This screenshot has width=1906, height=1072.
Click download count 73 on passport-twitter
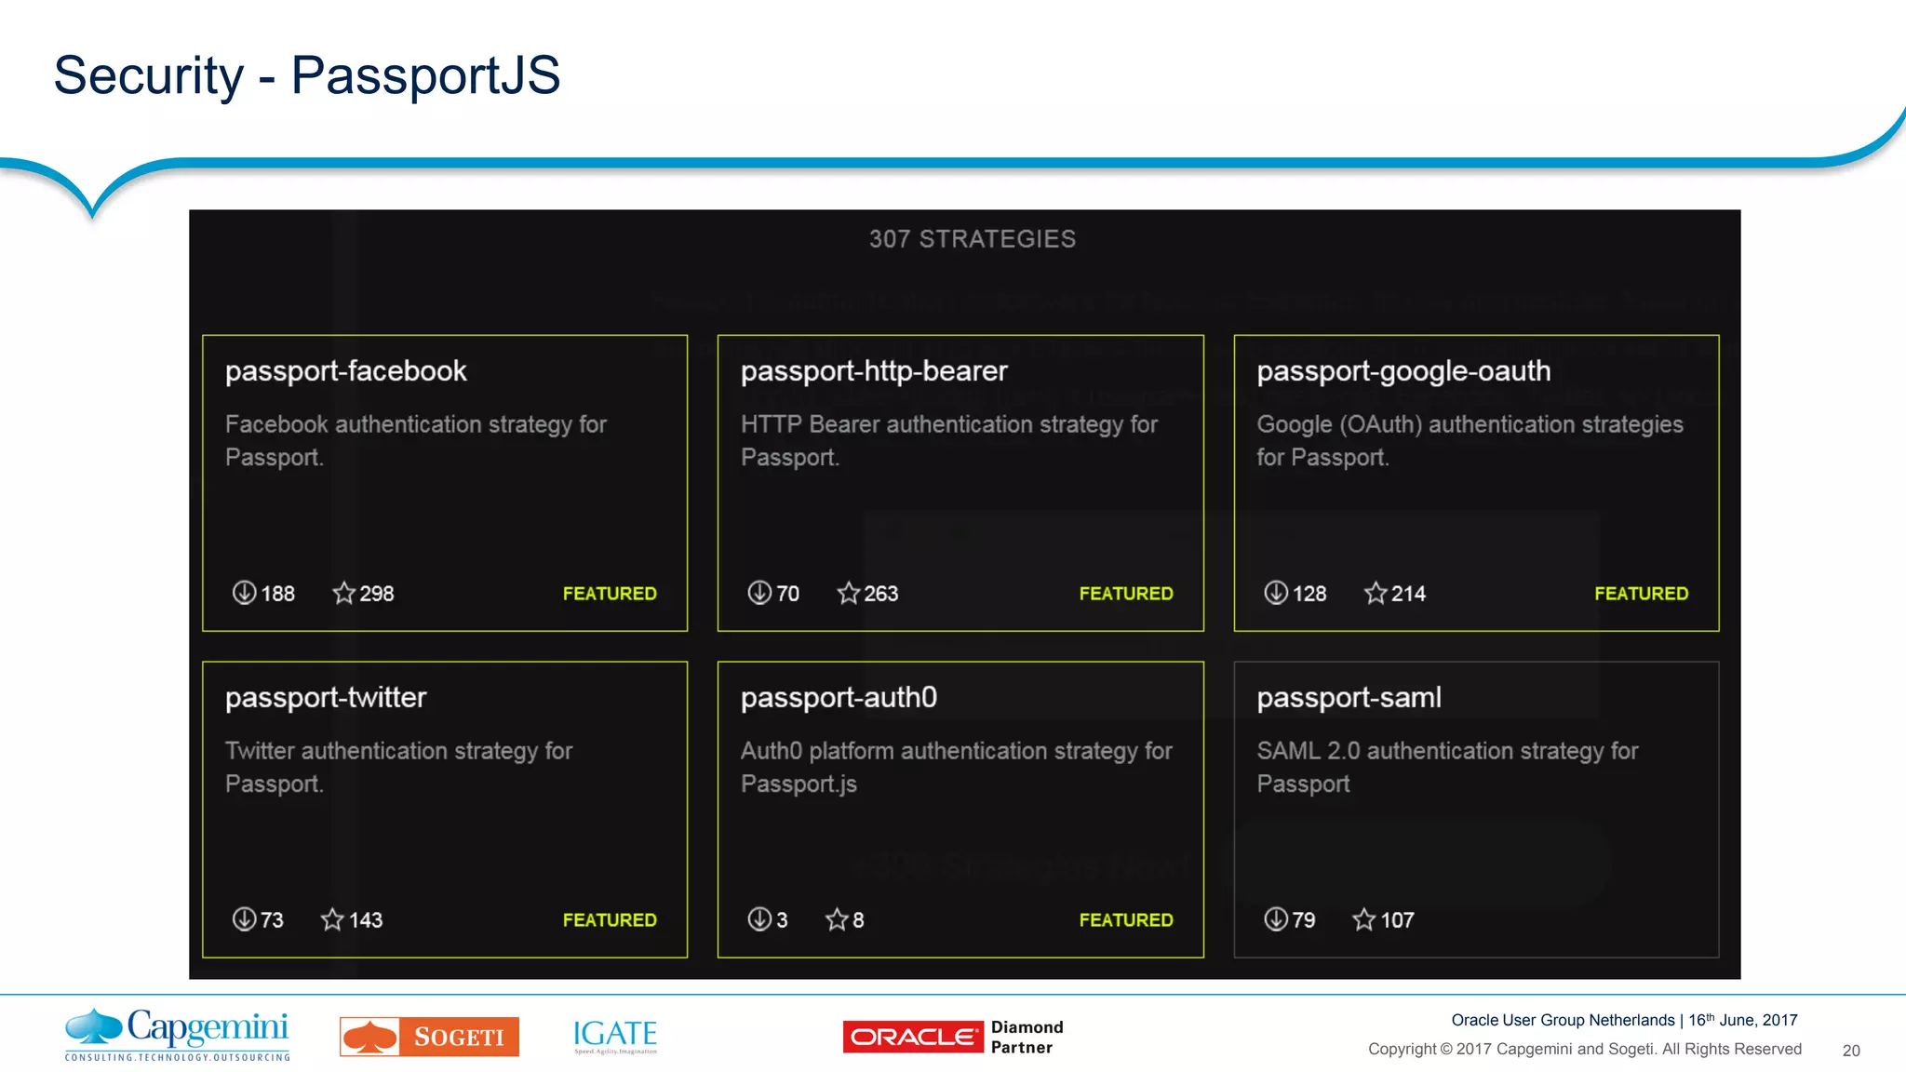pos(272,920)
